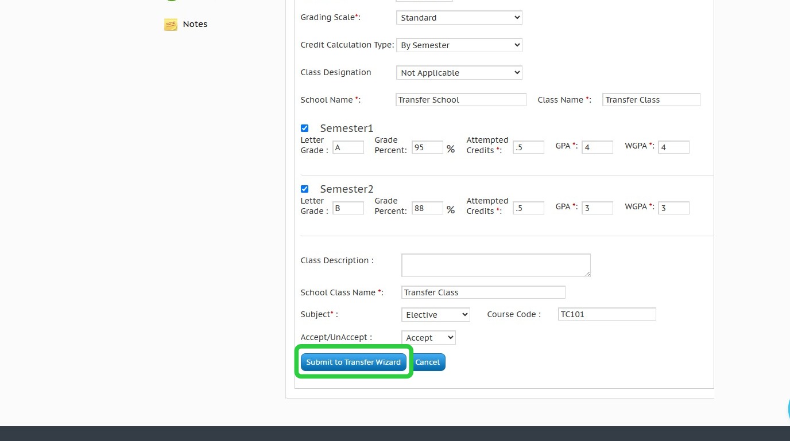Click the Class Name input field

(651, 100)
